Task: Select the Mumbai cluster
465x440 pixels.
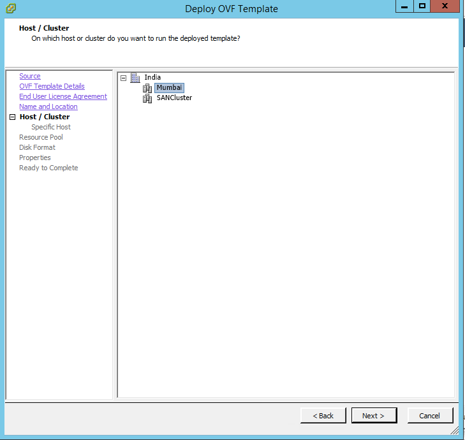Action: (169, 87)
